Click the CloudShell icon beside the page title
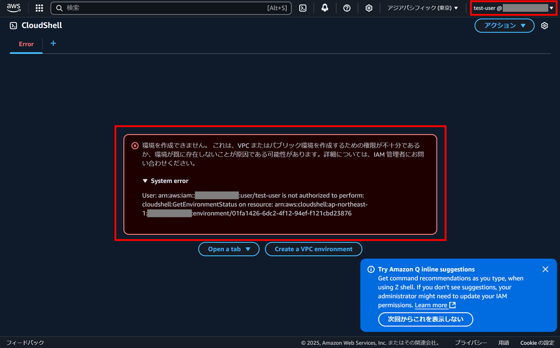This screenshot has height=348, width=560. [13, 25]
